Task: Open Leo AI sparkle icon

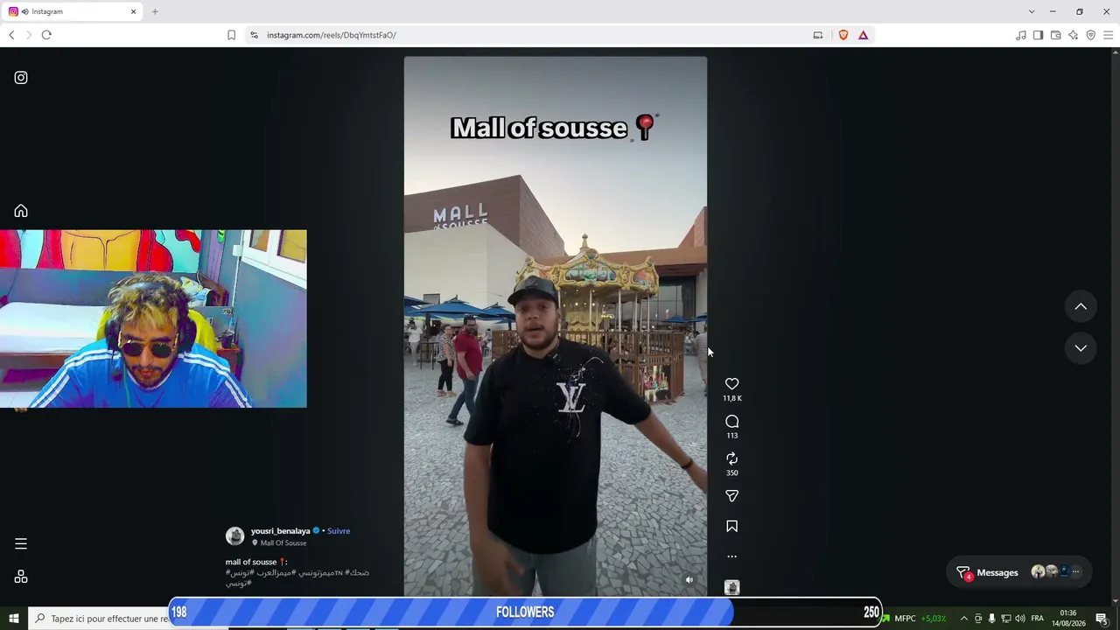Action: point(1073,35)
